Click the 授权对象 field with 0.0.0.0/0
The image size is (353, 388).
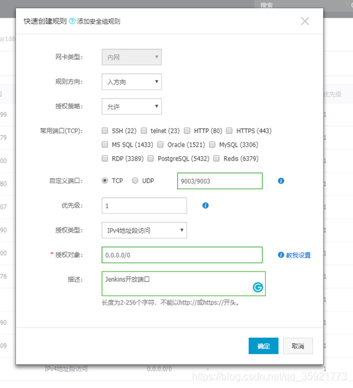point(182,255)
